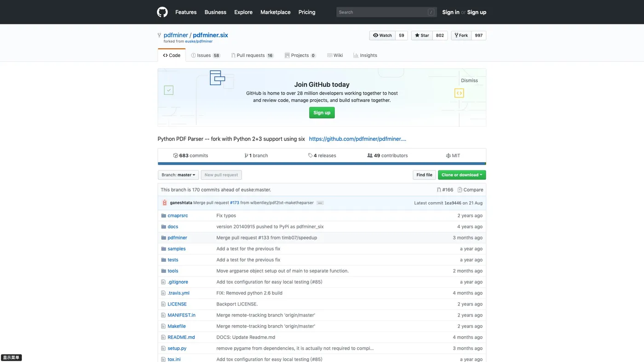The height and width of the screenshot is (362, 644).
Task: Click the Search GitHub input field
Action: tap(386, 12)
